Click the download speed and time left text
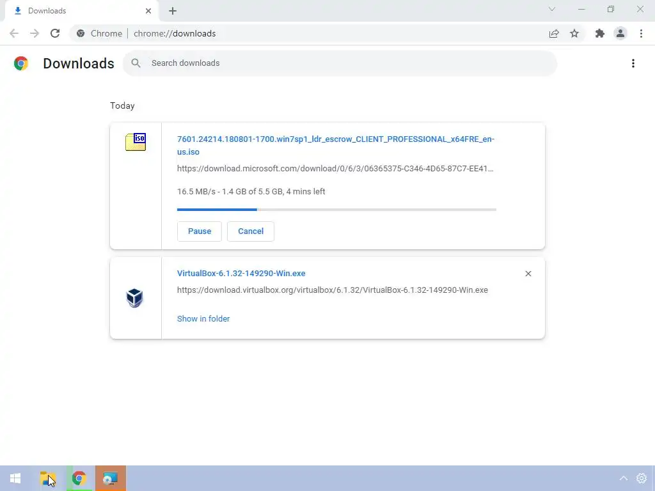 [x=251, y=192]
